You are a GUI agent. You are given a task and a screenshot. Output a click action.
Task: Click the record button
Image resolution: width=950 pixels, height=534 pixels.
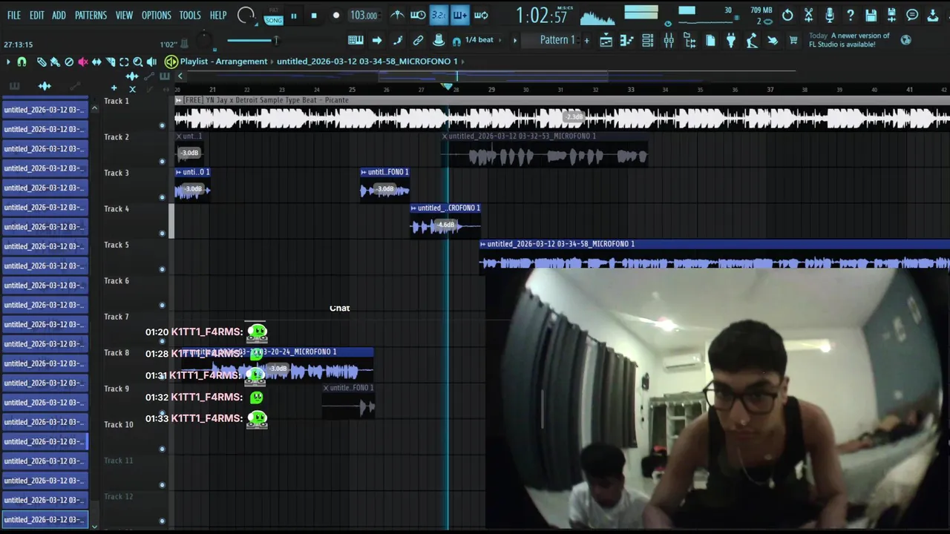(x=336, y=16)
